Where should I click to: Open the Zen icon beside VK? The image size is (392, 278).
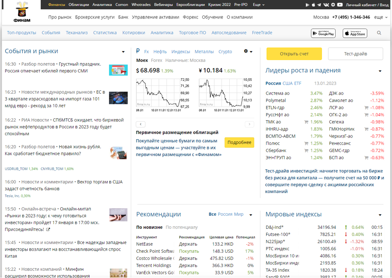[333, 5]
